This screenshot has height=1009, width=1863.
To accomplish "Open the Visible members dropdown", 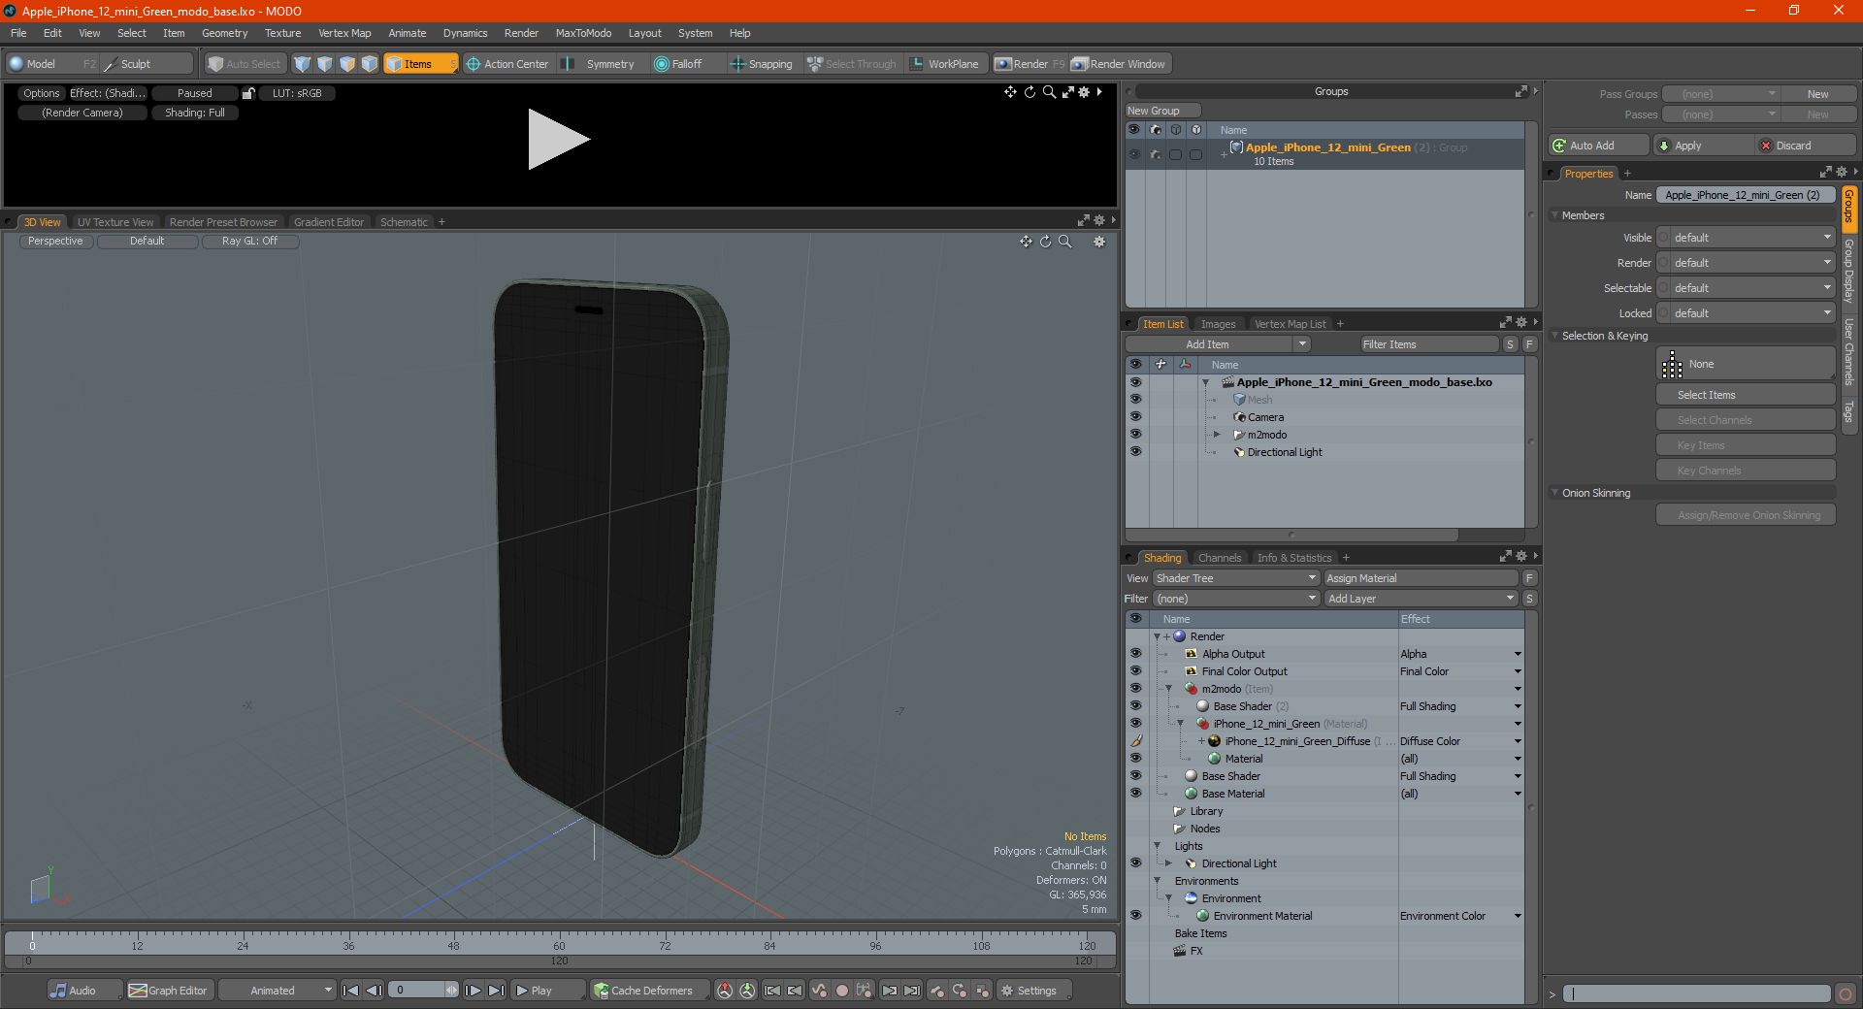I will pyautogui.click(x=1747, y=238).
